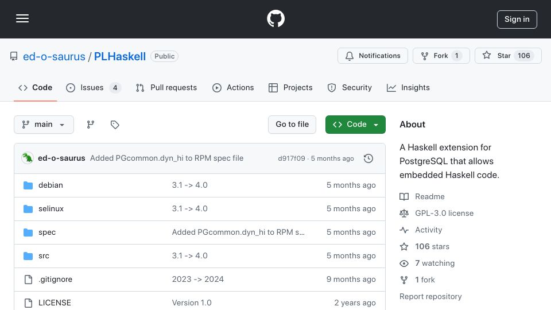Click the .gitignore file icon

pos(28,280)
